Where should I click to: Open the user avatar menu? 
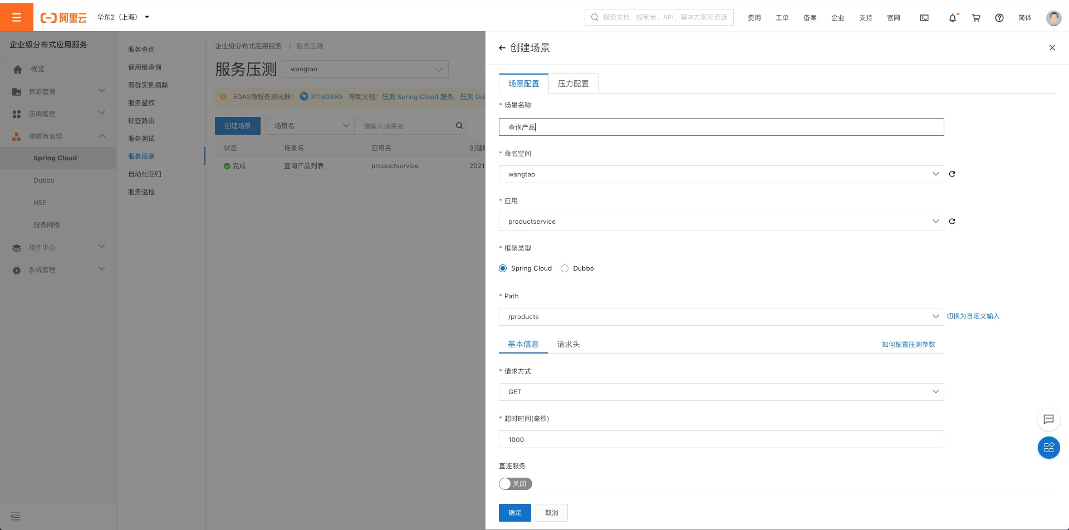[1053, 18]
